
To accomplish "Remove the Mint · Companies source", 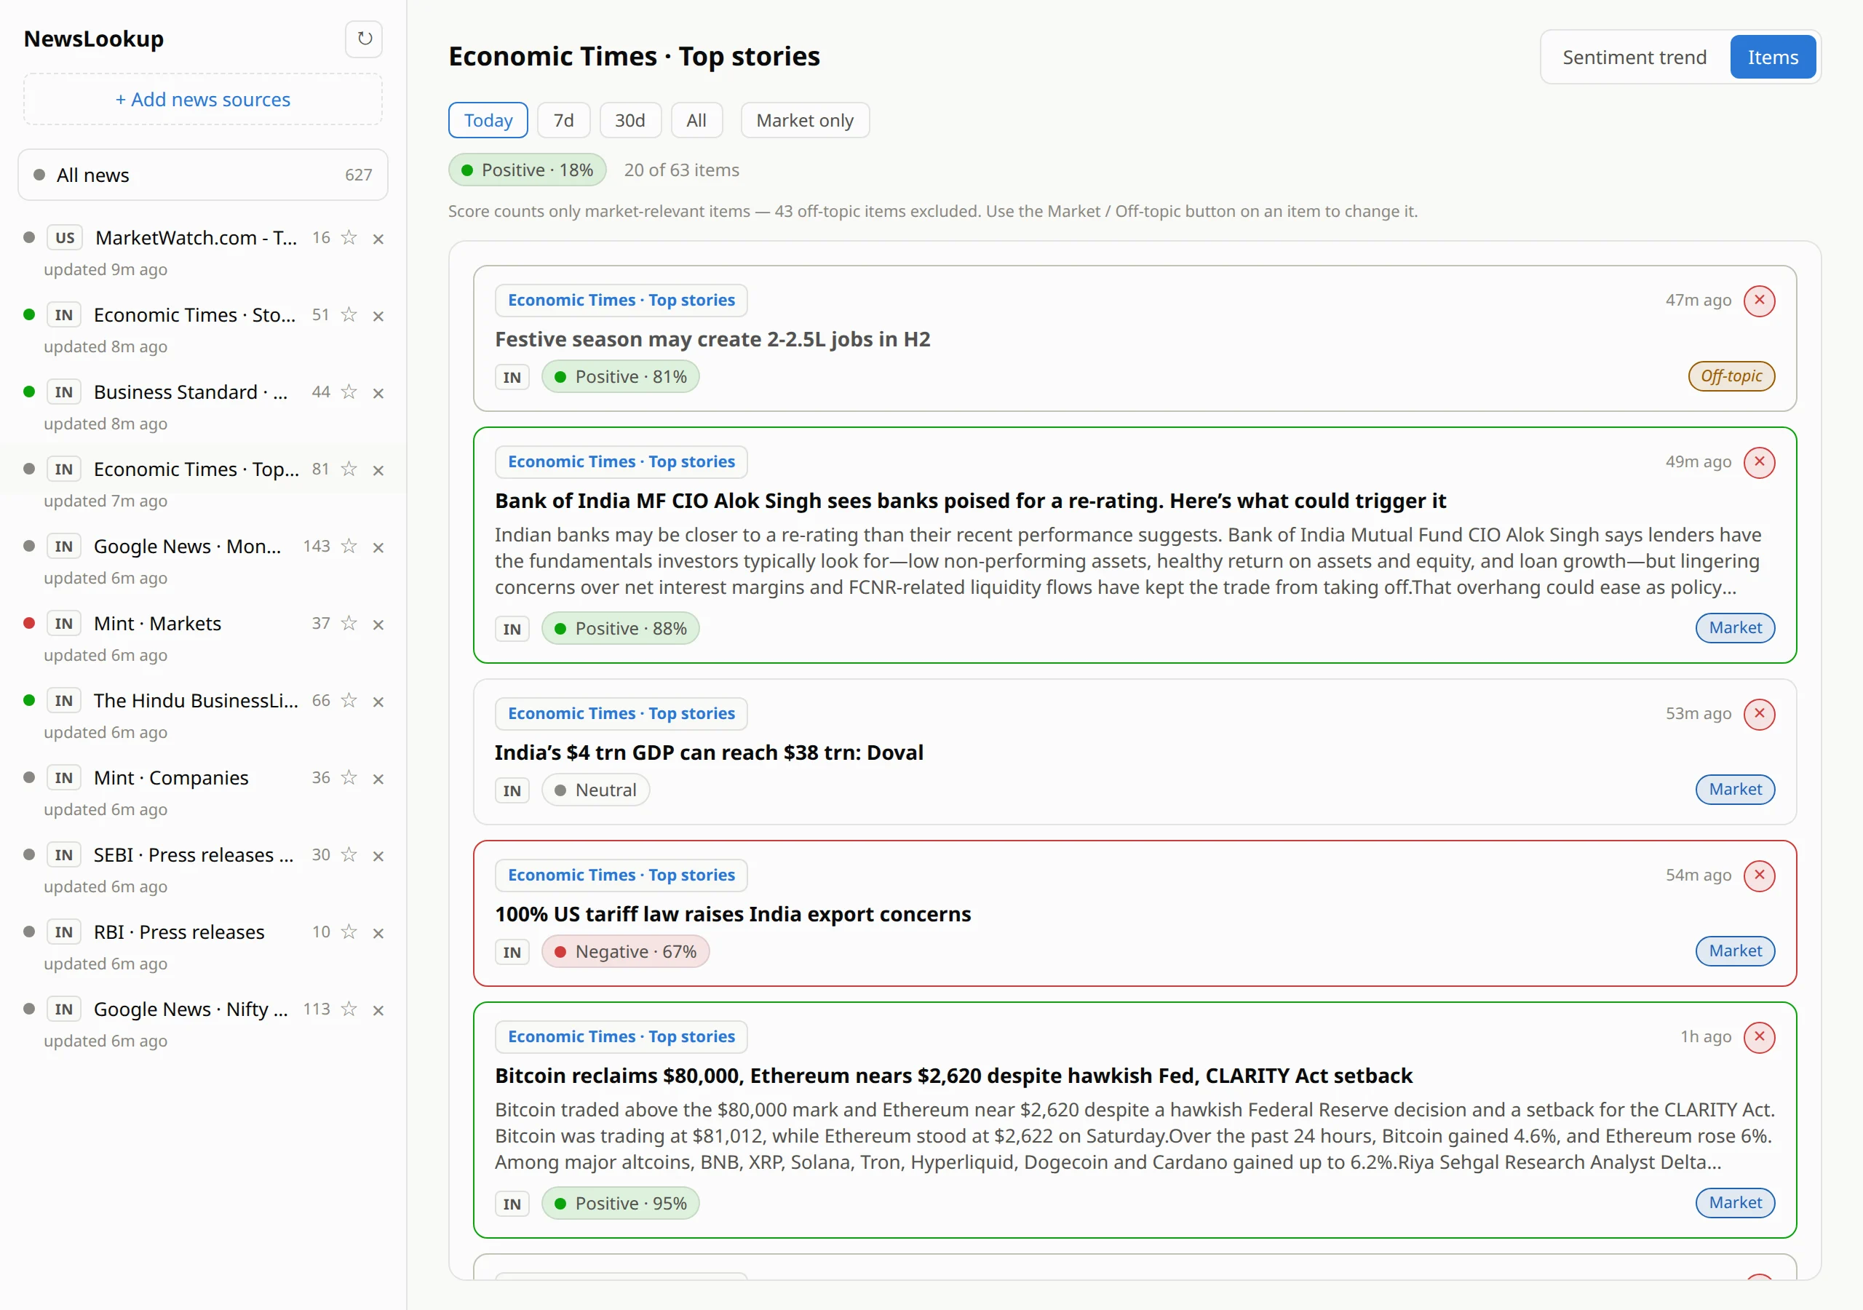I will coord(378,779).
